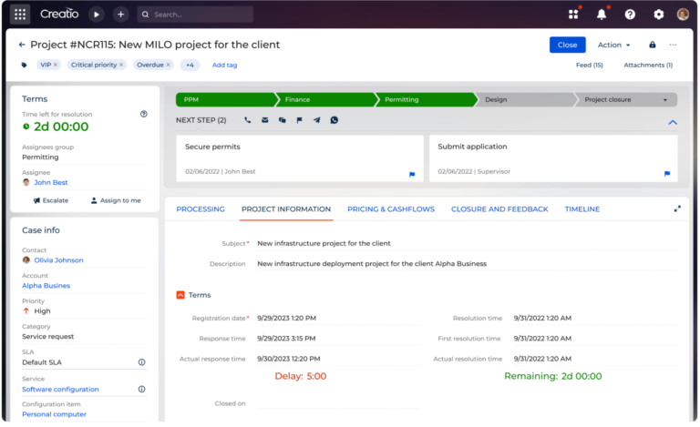Viewport: 700px width, 427px height.
Task: Select the Design stage
Action: coord(525,99)
